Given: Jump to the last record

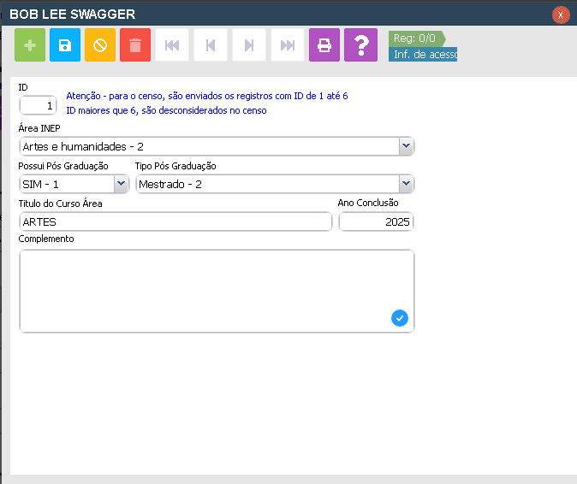Looking at the screenshot, I should point(288,45).
